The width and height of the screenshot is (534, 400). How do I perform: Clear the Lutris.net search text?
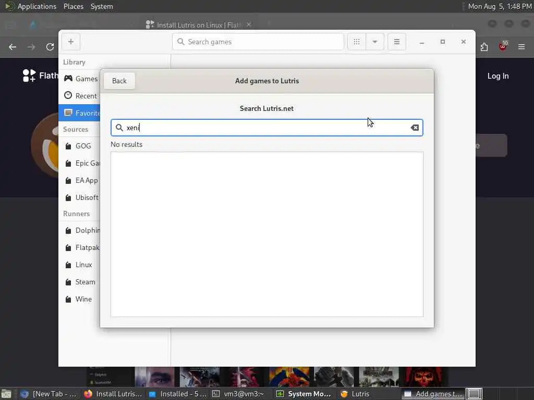click(x=415, y=128)
